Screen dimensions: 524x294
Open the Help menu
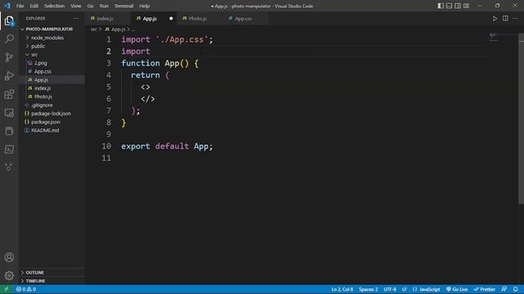[x=144, y=6]
